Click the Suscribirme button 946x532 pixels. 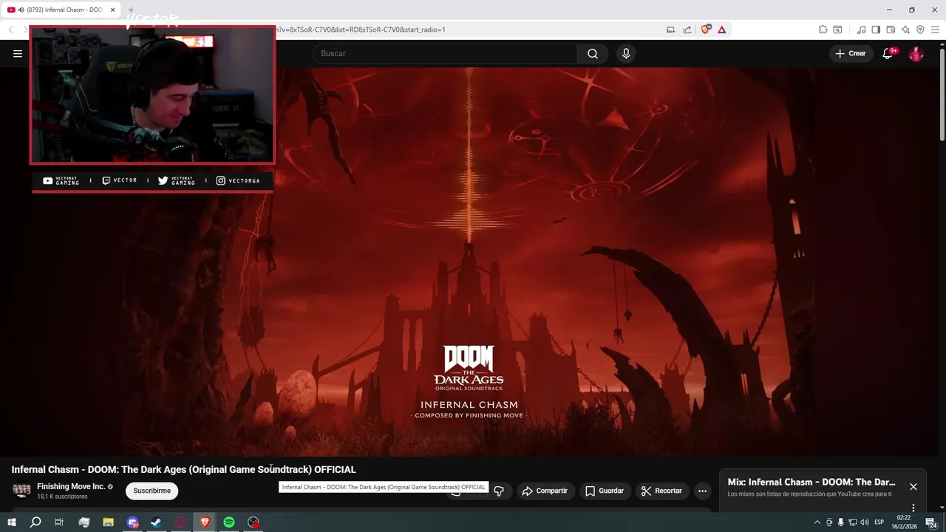(x=152, y=491)
